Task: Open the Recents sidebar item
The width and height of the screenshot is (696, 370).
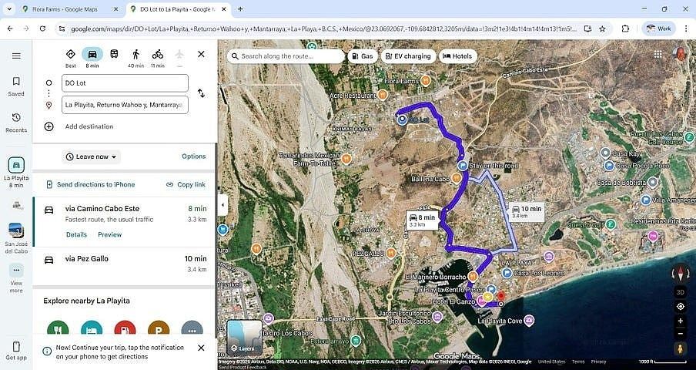Action: point(16,123)
